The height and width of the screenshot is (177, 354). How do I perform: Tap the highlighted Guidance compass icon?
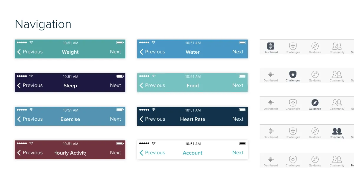point(315,103)
